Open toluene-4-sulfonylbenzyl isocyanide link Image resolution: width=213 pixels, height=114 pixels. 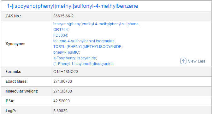click(84, 41)
